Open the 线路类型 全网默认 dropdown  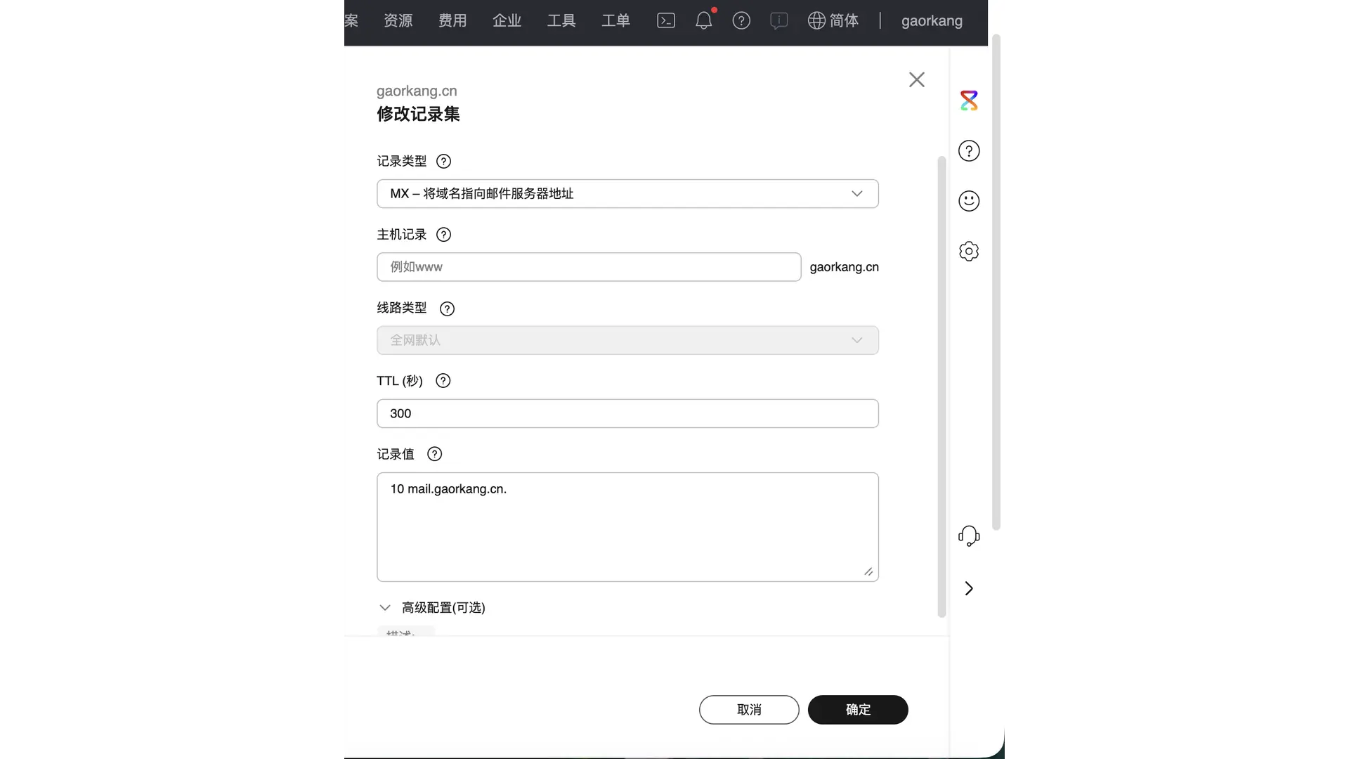627,340
